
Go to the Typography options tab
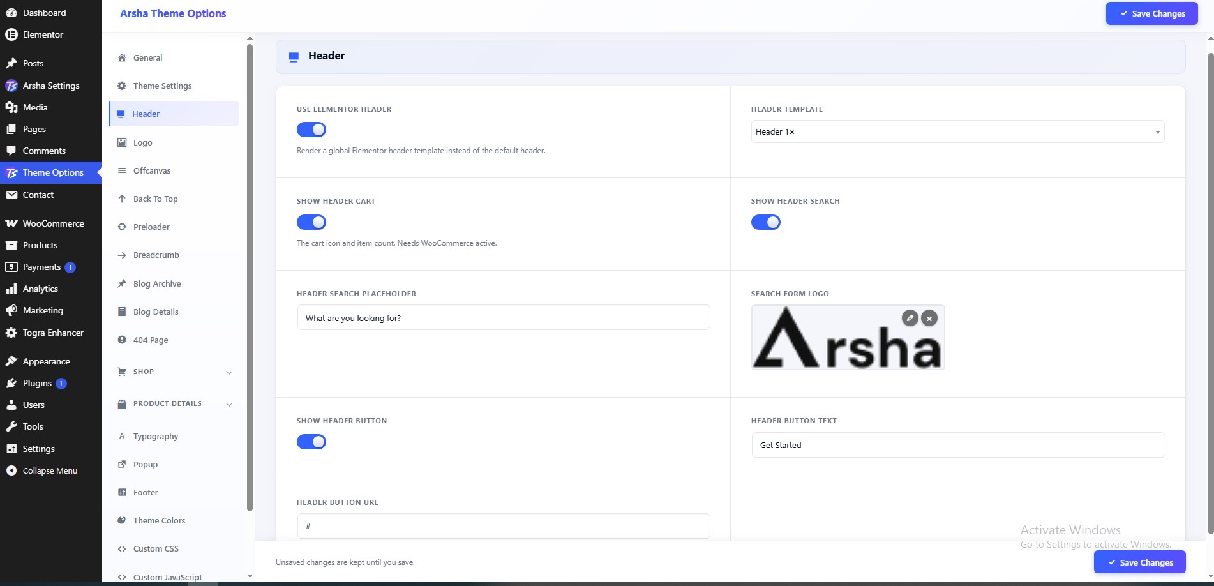tap(174, 436)
